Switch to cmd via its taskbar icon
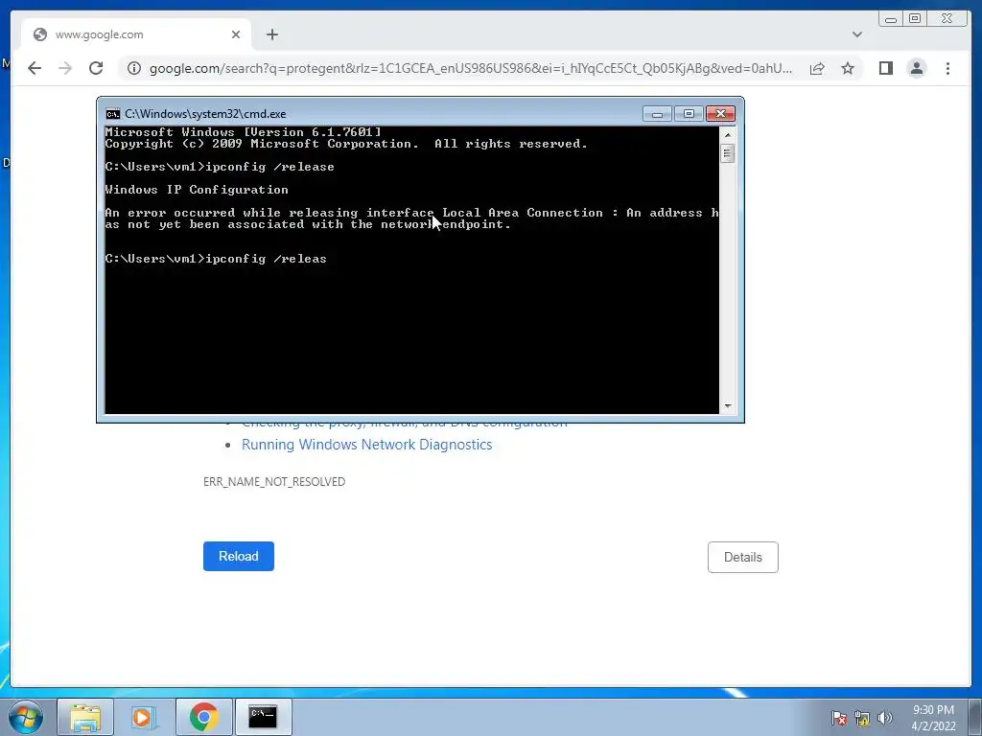 coord(263,717)
